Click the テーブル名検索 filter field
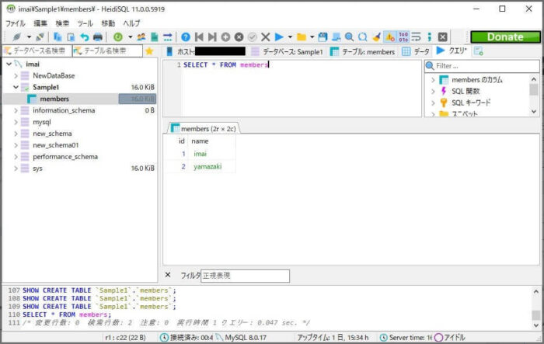The height and width of the screenshot is (344, 544). (107, 51)
